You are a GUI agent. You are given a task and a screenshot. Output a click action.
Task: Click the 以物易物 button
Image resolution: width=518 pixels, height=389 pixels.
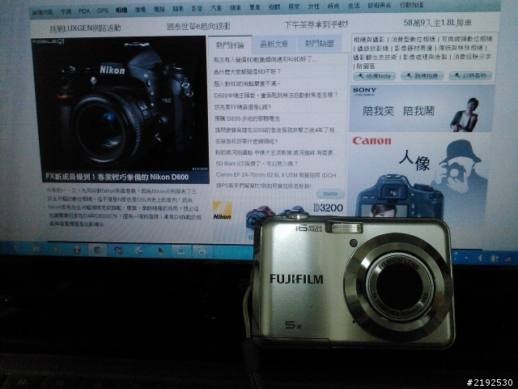470,75
